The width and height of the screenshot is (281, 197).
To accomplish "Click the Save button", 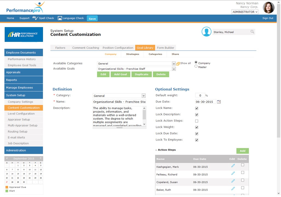I will tap(92, 18).
